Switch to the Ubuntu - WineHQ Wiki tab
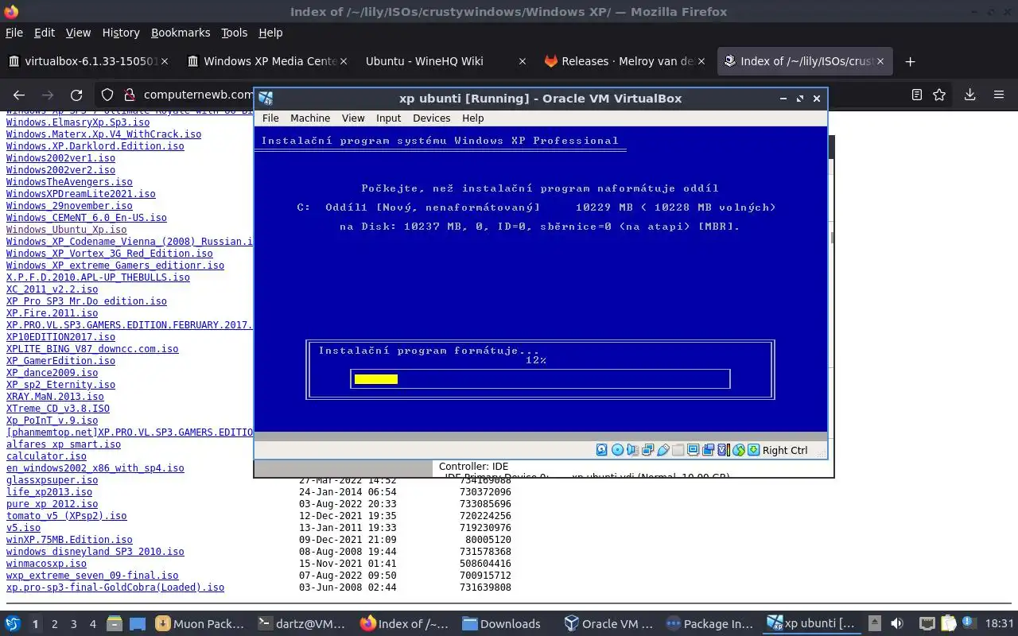This screenshot has height=636, width=1018. tap(447, 61)
